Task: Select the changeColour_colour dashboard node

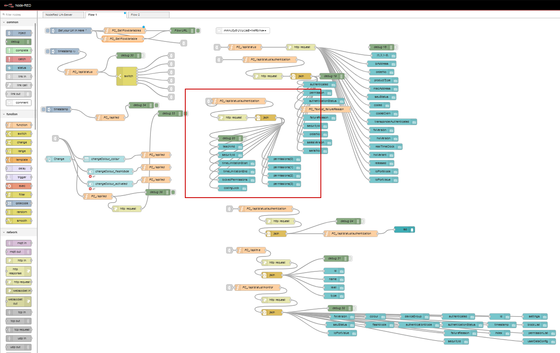Action: click(x=104, y=159)
